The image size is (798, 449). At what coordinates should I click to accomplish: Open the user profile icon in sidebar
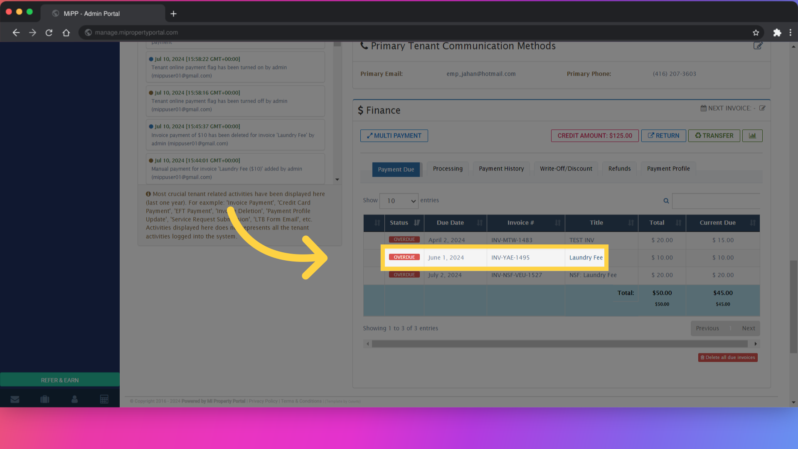click(74, 400)
